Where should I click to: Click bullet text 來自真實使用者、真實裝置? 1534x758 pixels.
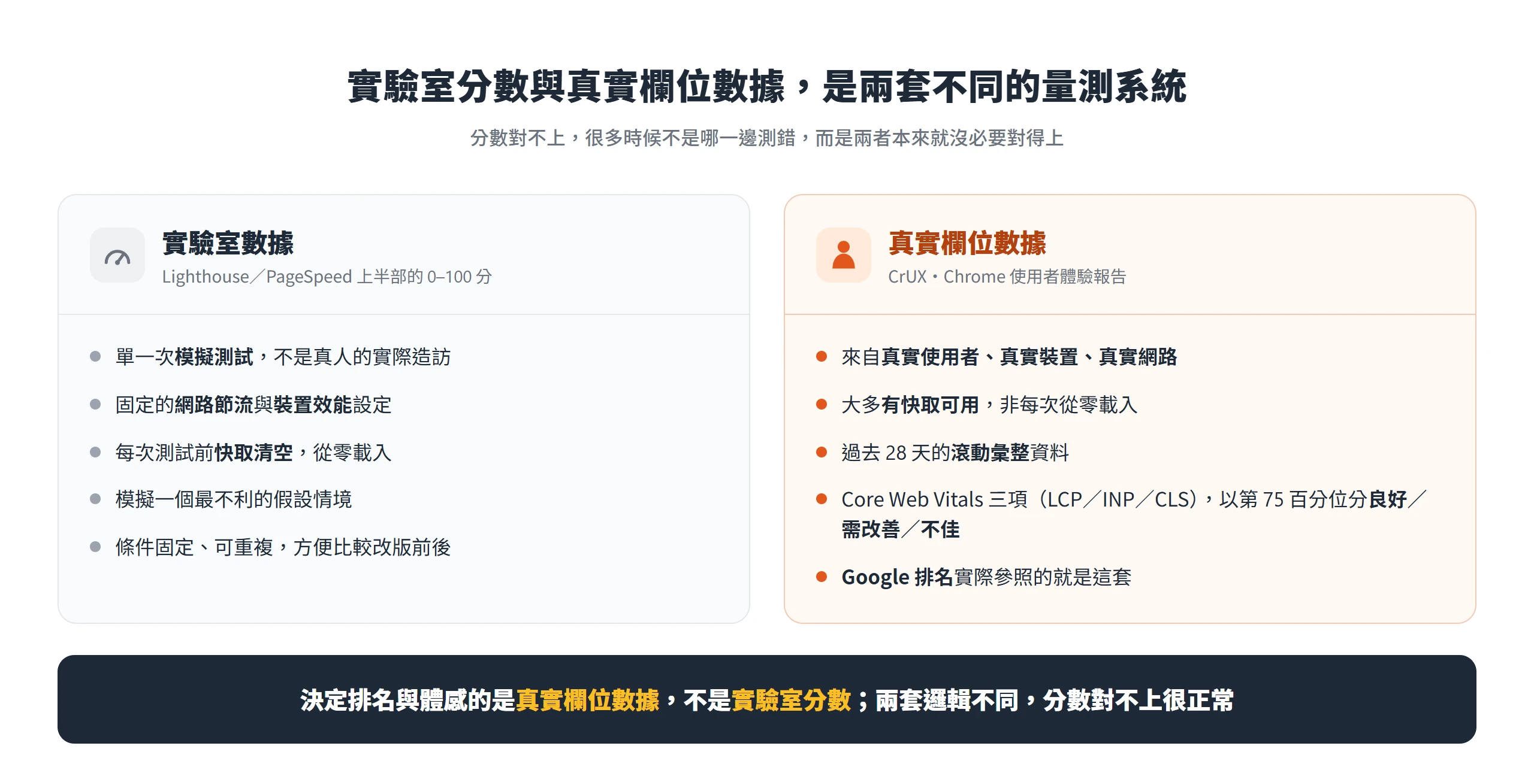1009,357
